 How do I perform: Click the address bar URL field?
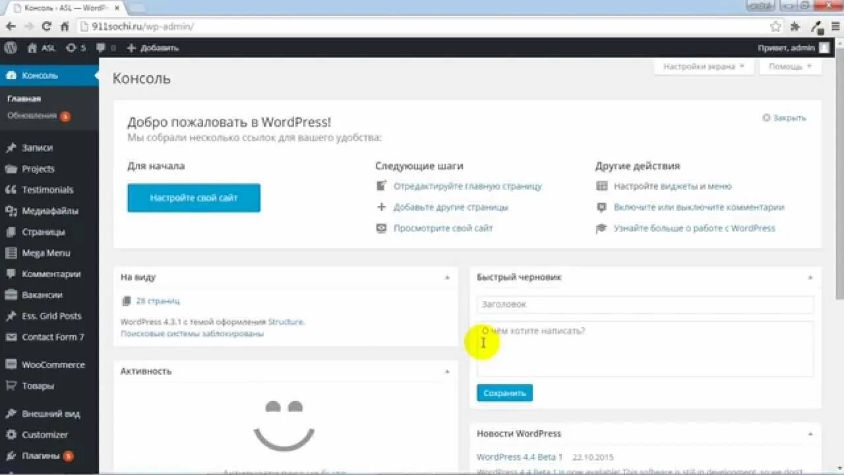[422, 26]
